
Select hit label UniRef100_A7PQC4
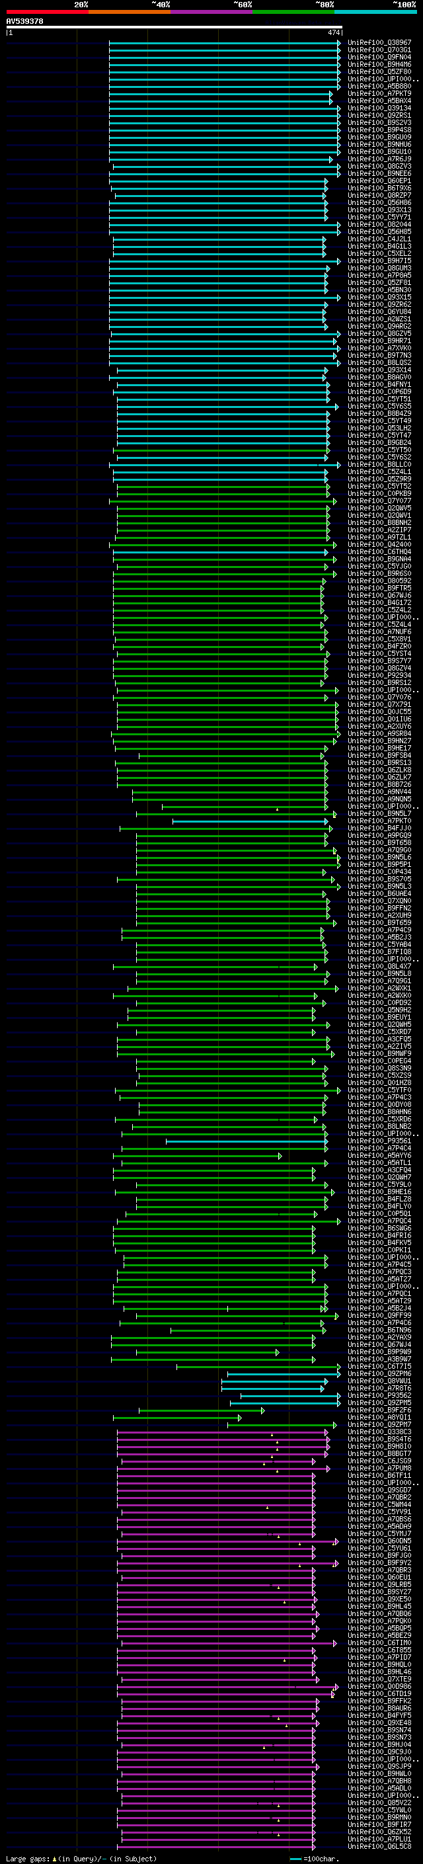(379, 1221)
